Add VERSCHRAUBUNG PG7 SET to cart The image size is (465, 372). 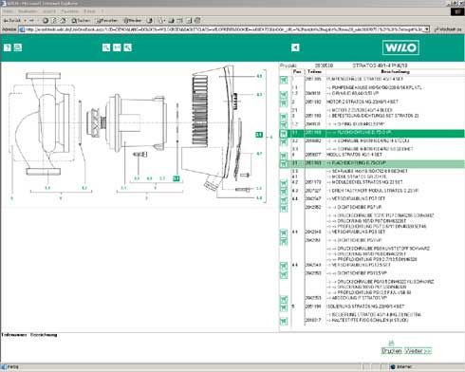(x=284, y=200)
